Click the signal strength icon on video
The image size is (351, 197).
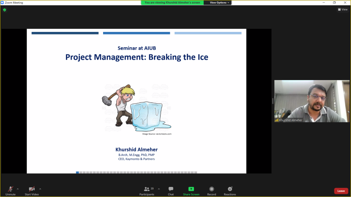pyautogui.click(x=277, y=120)
